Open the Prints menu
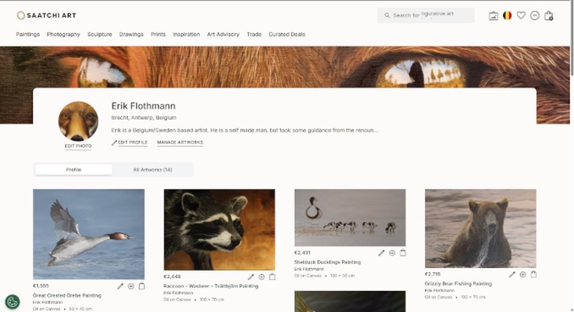Screen dimensions: 574x312 tap(158, 35)
